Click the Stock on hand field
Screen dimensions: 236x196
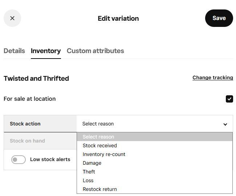(x=40, y=141)
